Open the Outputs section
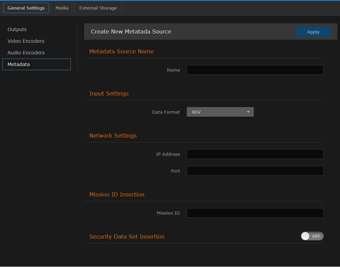Image resolution: width=340 pixels, height=267 pixels. coord(17,29)
